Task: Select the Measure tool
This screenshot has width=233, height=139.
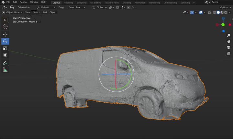Action: (x=5, y=70)
